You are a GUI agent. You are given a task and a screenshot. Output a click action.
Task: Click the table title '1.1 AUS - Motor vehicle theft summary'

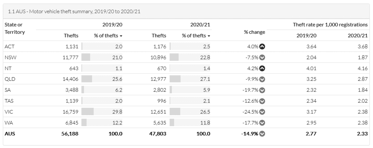[74, 11]
